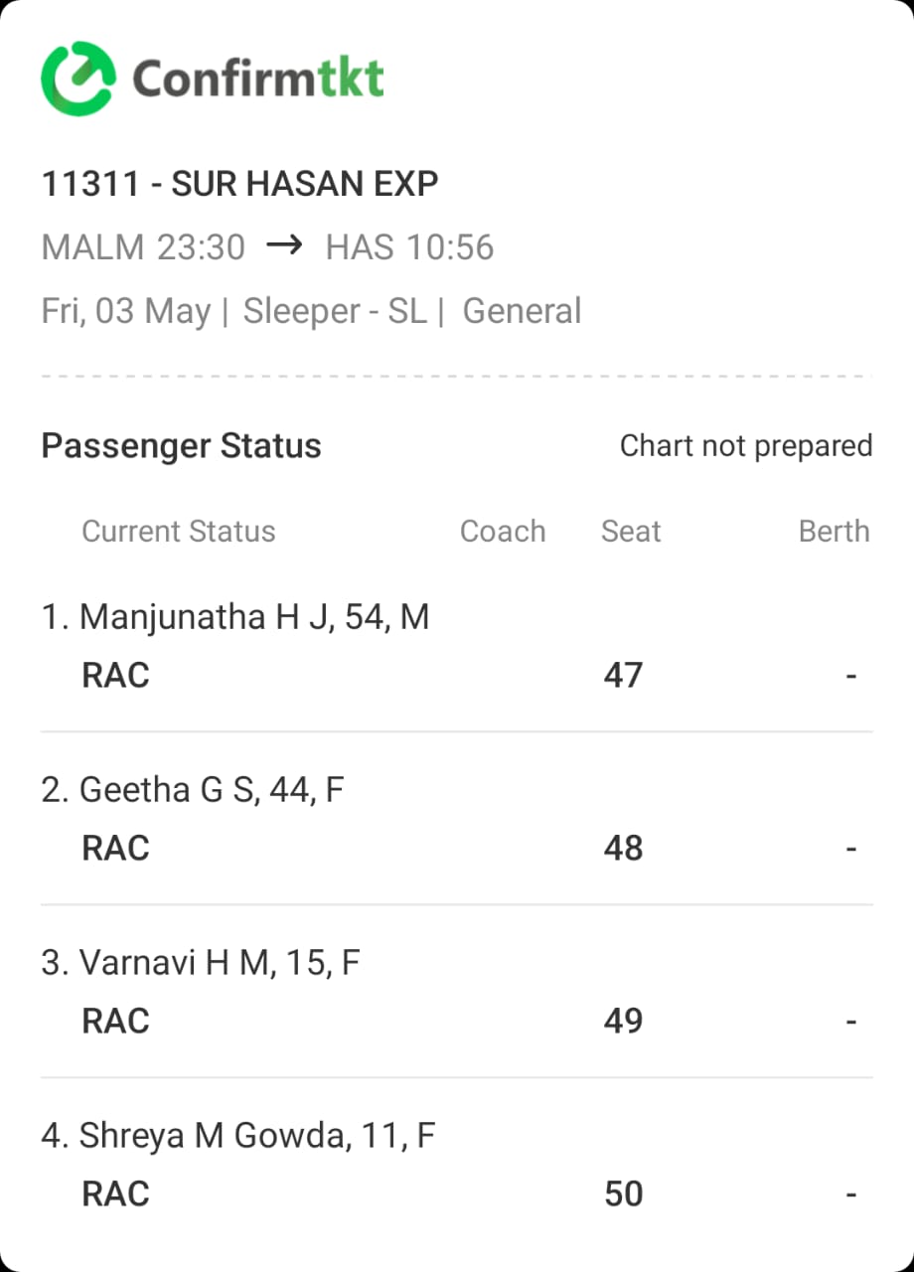Click the Passenger Status heading
Image resolution: width=914 pixels, height=1272 pixels.
(x=181, y=446)
